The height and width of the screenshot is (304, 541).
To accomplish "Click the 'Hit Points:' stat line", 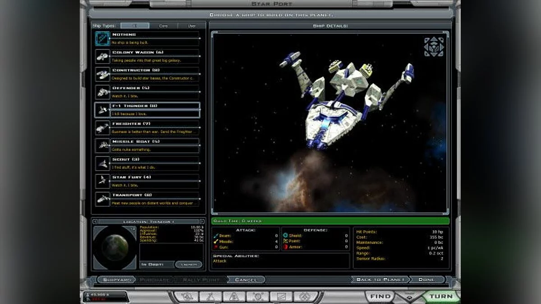I will click(400, 232).
